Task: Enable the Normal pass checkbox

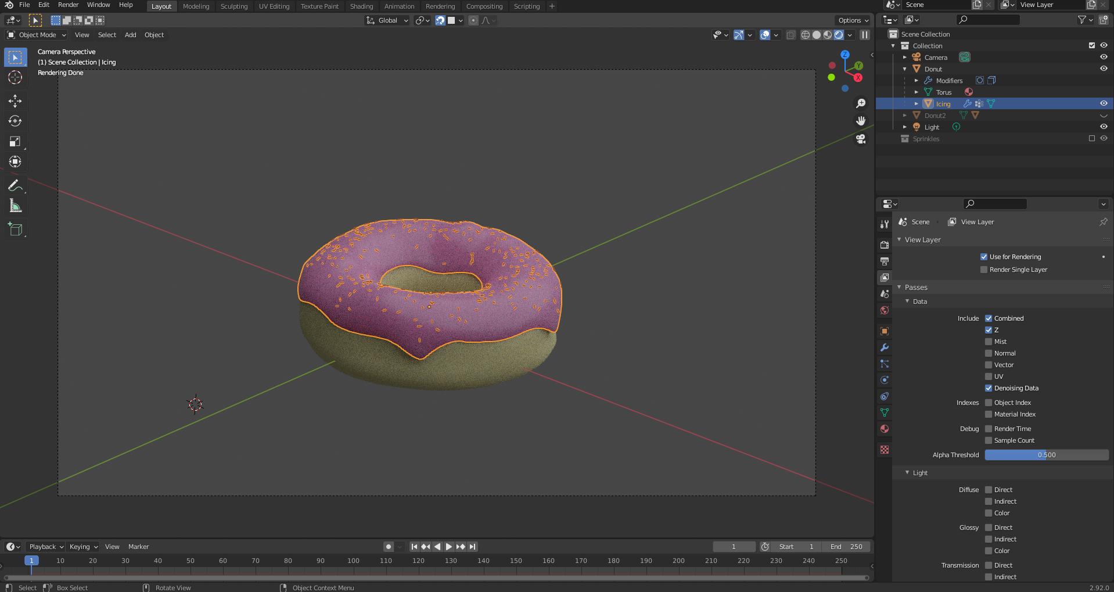Action: point(989,353)
